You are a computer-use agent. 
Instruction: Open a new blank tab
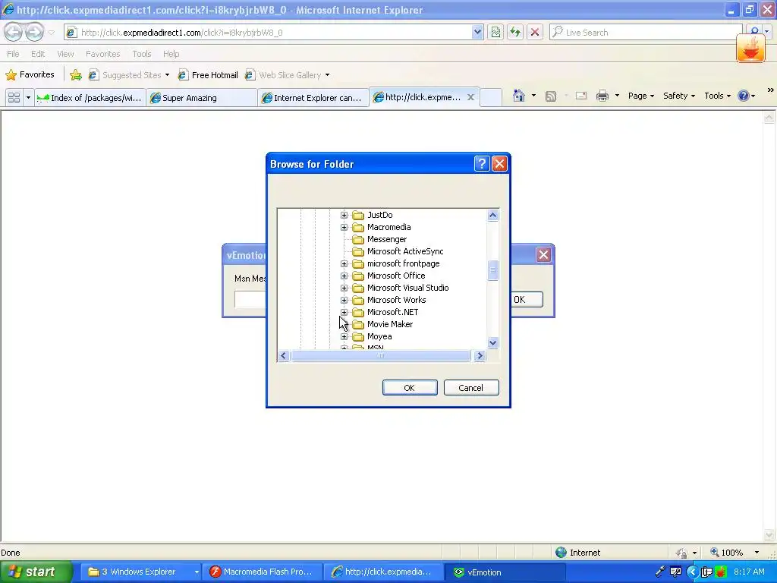[x=491, y=97]
